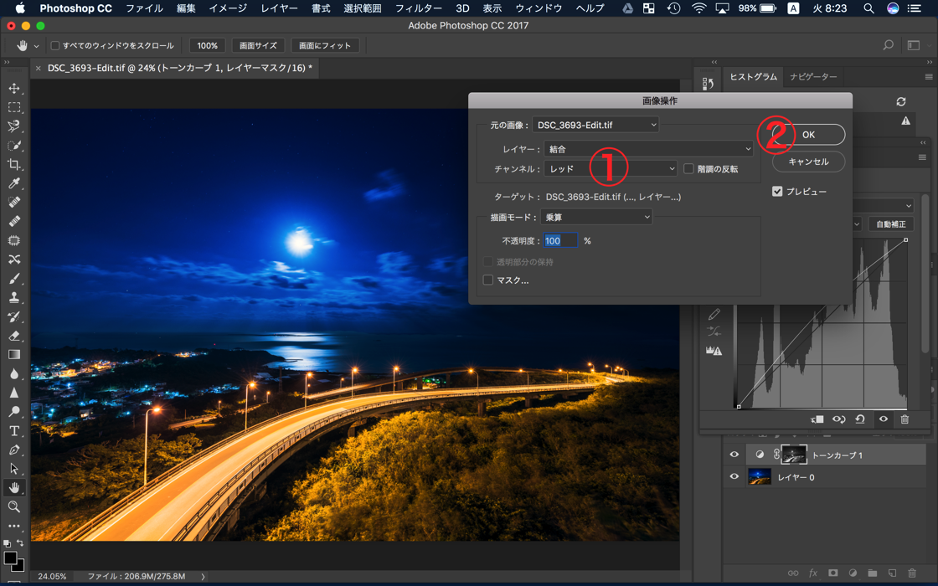The height and width of the screenshot is (586, 938).
Task: Select the Clone Stamp tool
Action: [x=14, y=297]
